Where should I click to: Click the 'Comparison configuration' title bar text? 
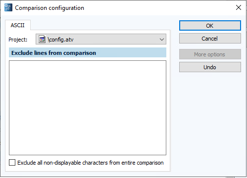tap(49, 8)
